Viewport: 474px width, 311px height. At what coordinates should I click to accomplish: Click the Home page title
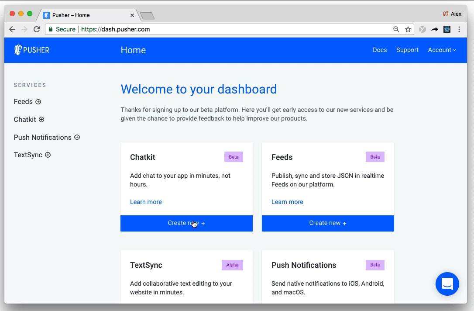click(133, 50)
